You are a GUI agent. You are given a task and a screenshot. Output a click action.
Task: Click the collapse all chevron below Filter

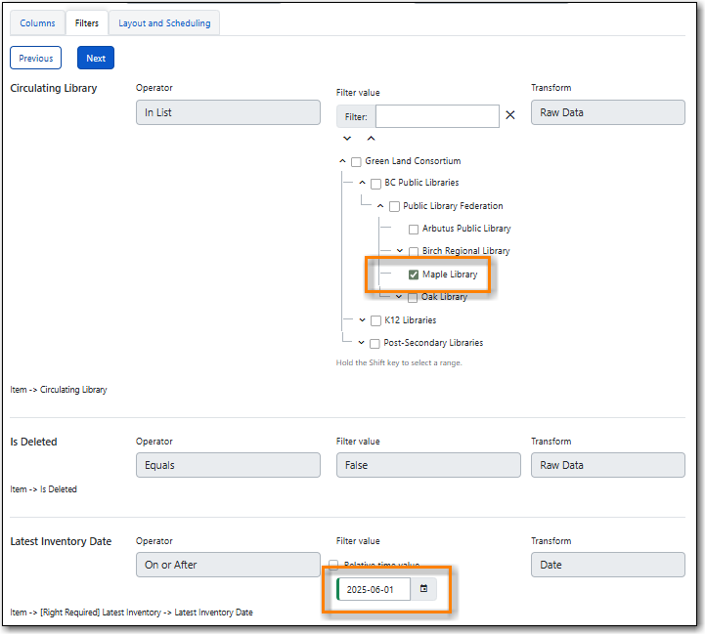[371, 139]
